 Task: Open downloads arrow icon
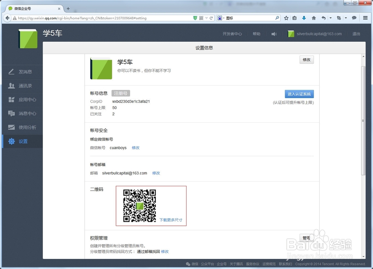coord(304,18)
